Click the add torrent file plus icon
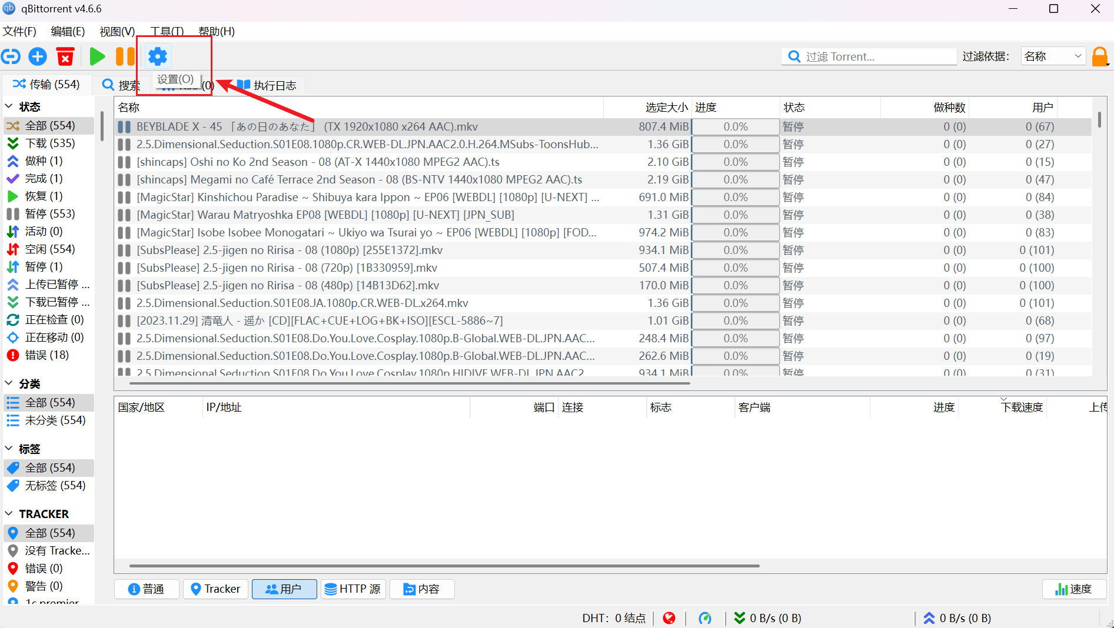 (38, 56)
